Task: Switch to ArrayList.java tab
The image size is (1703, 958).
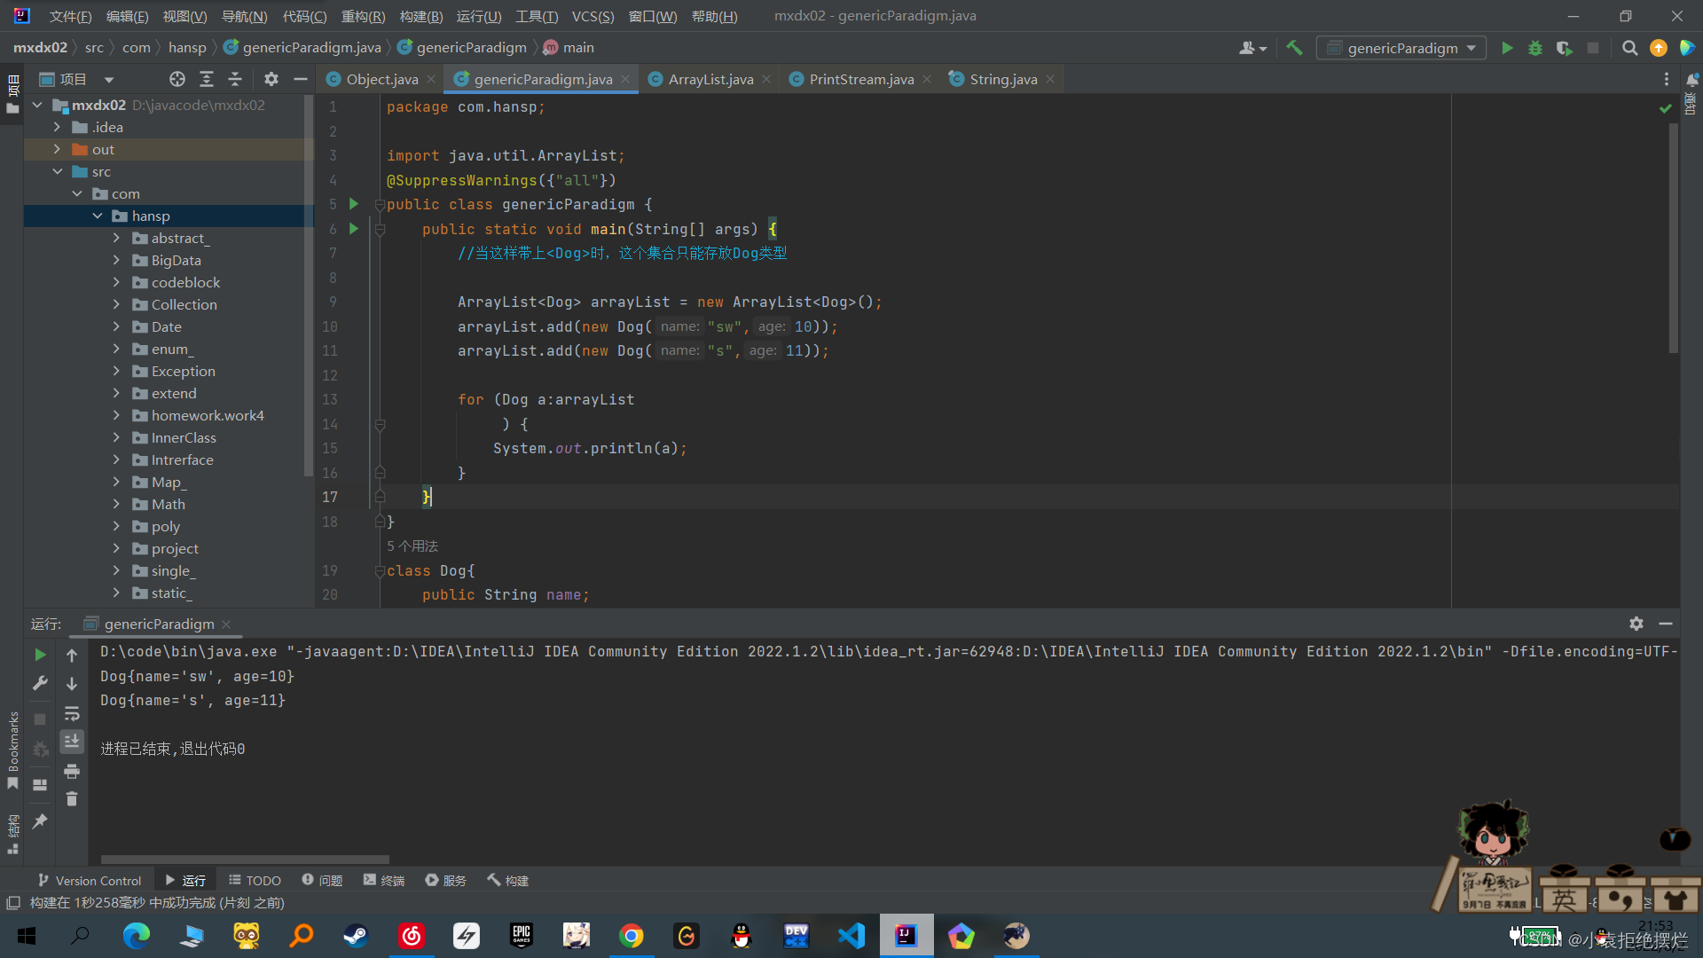Action: click(x=710, y=79)
